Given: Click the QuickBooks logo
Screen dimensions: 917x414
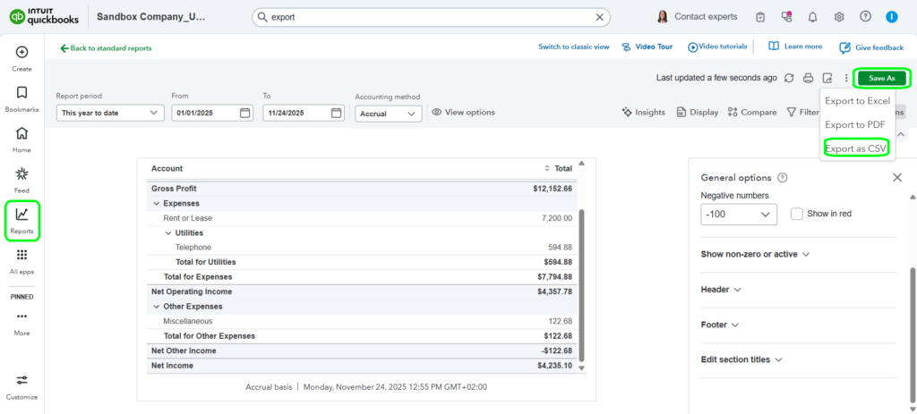Looking at the screenshot, I should pos(44,17).
